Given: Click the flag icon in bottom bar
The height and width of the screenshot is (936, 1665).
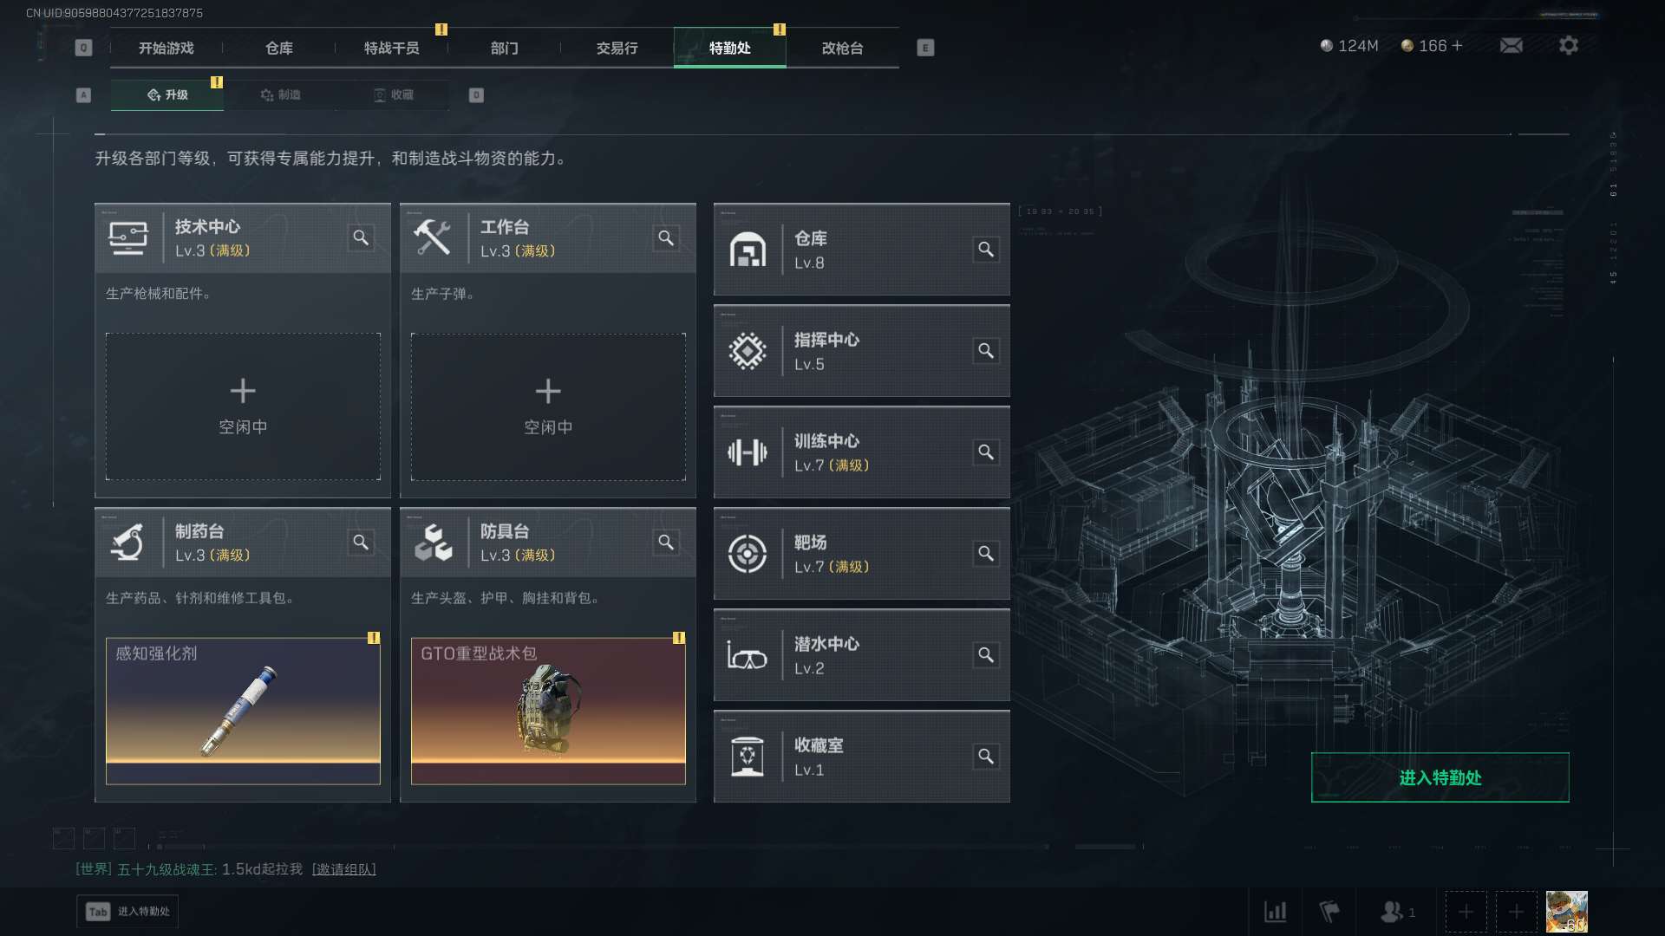Looking at the screenshot, I should click(x=1329, y=912).
